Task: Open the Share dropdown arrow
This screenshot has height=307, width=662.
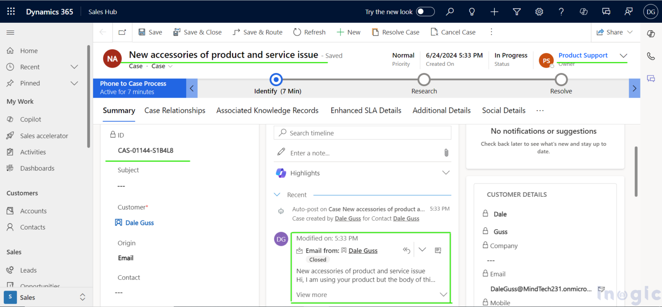Action: (630, 32)
